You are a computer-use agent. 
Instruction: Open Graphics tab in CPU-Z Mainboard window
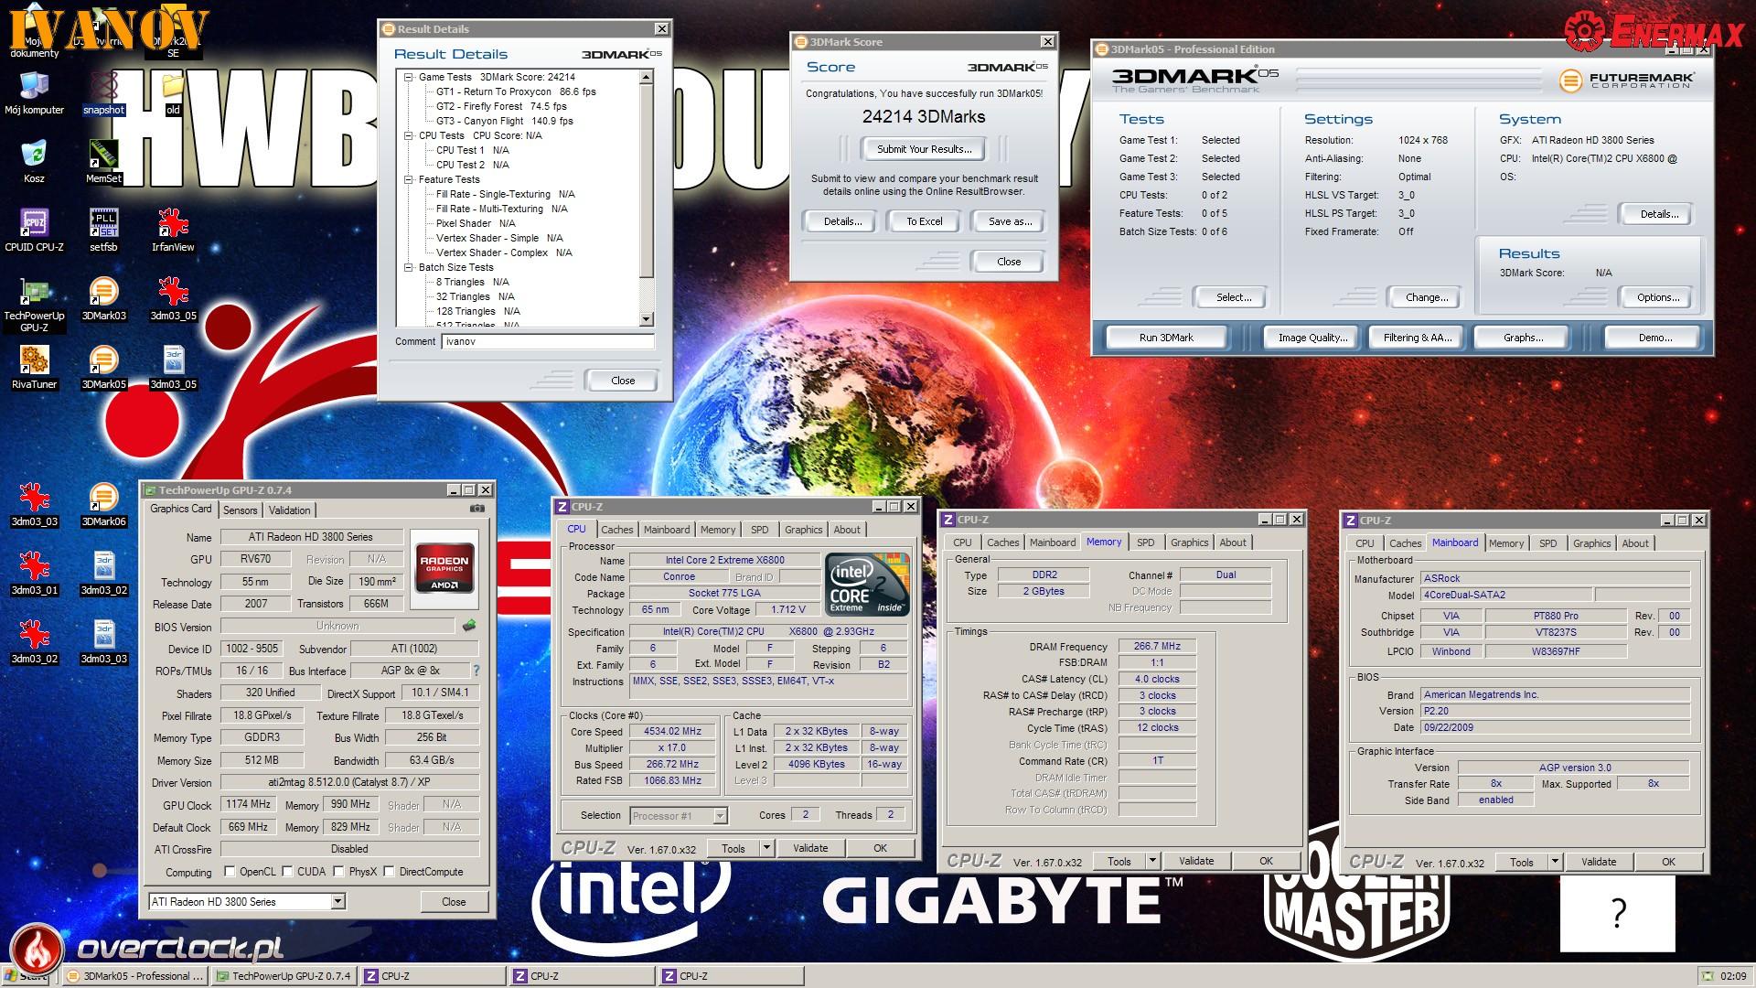click(x=1591, y=543)
